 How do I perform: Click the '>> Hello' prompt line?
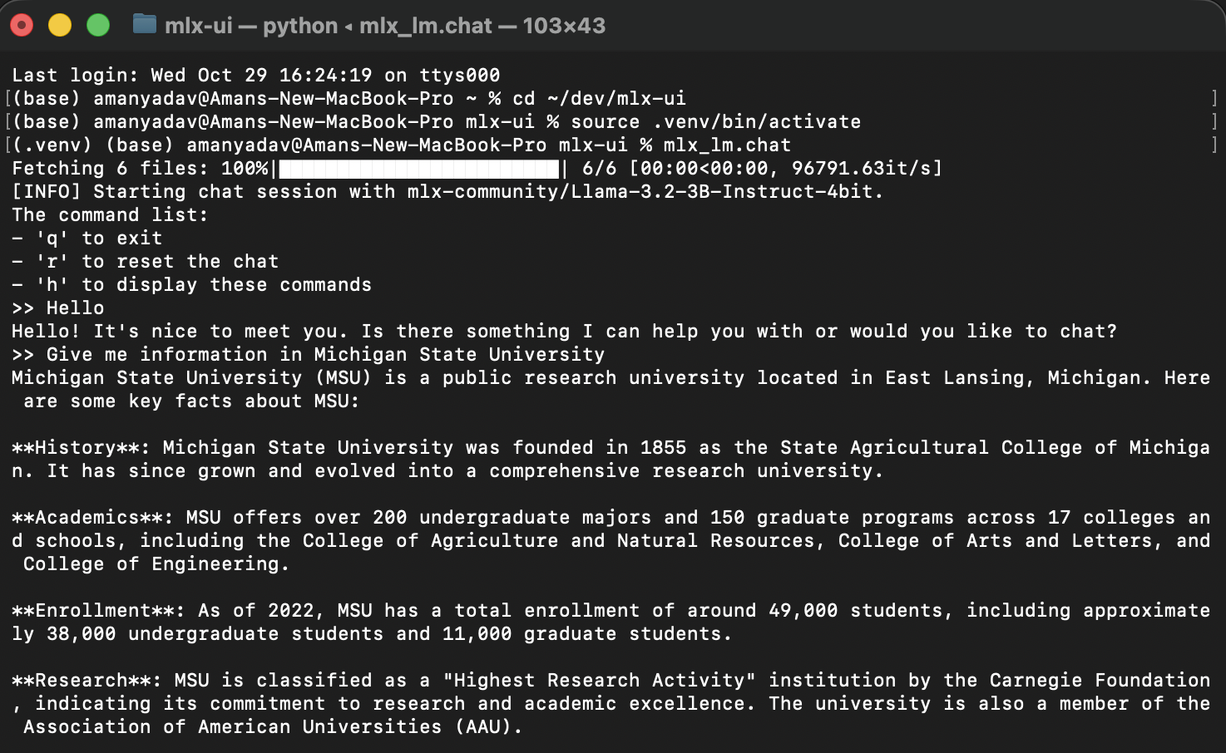point(58,308)
